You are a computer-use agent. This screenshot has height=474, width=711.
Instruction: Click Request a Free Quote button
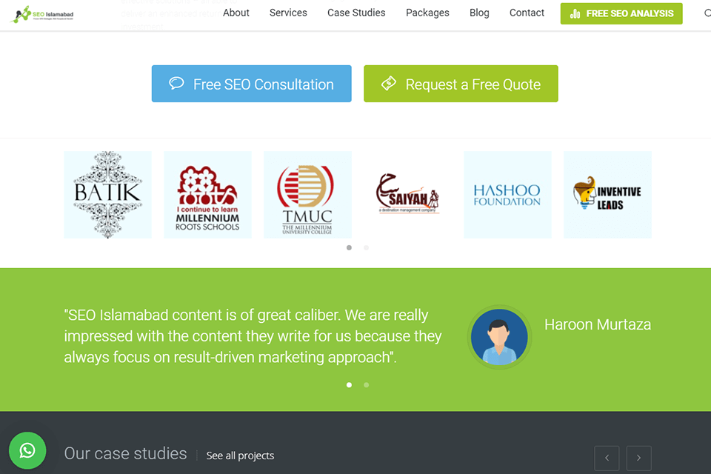click(x=461, y=84)
